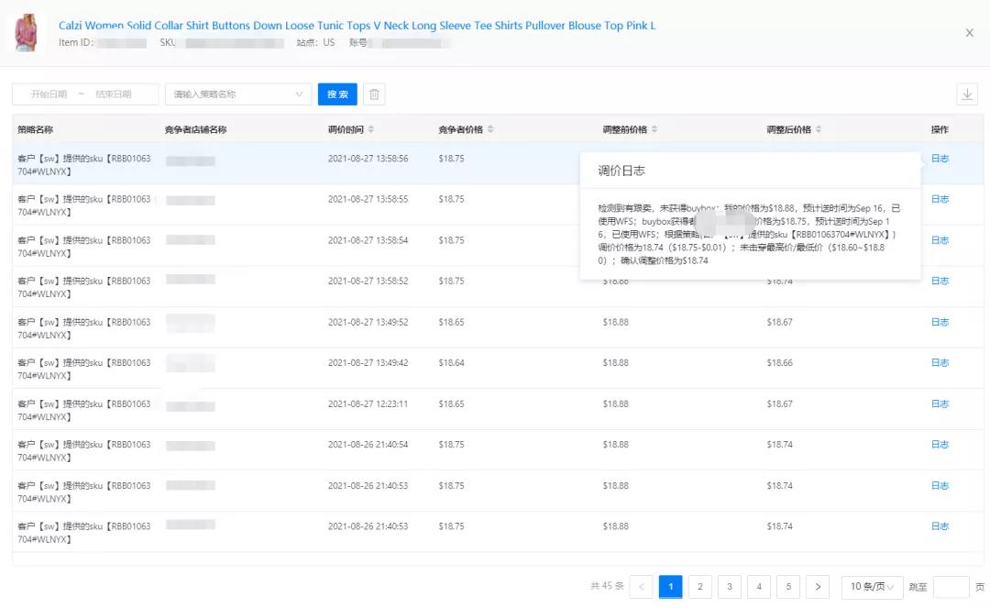The height and width of the screenshot is (608, 990).
Task: Click the download export icon
Action: pos(967,94)
